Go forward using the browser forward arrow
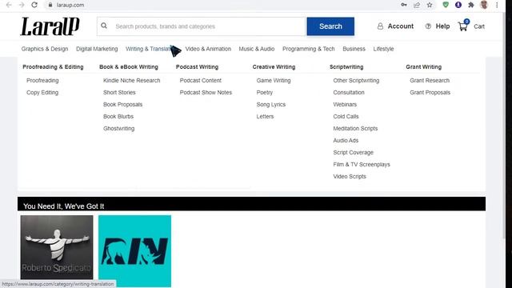Screen dimensions: 512x288 [22, 5]
